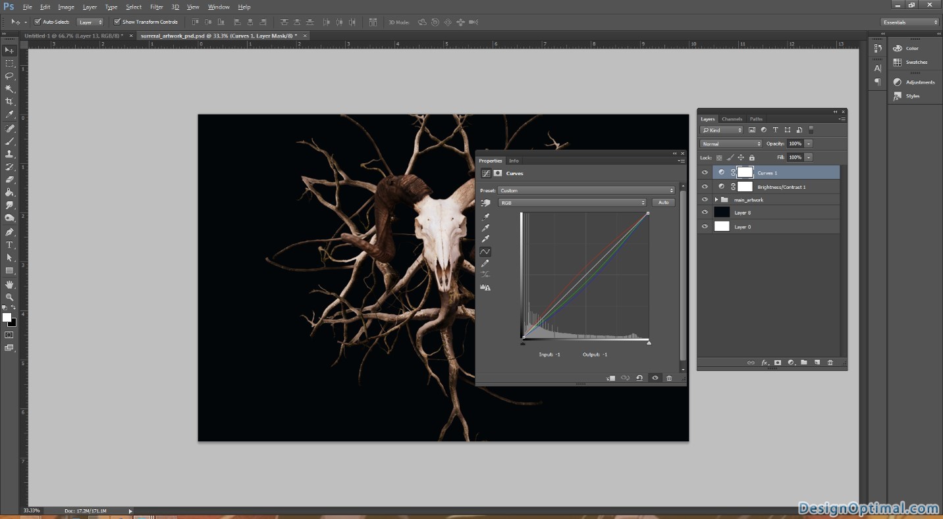
Task: Open the RGB channel dropdown
Action: [572, 203]
